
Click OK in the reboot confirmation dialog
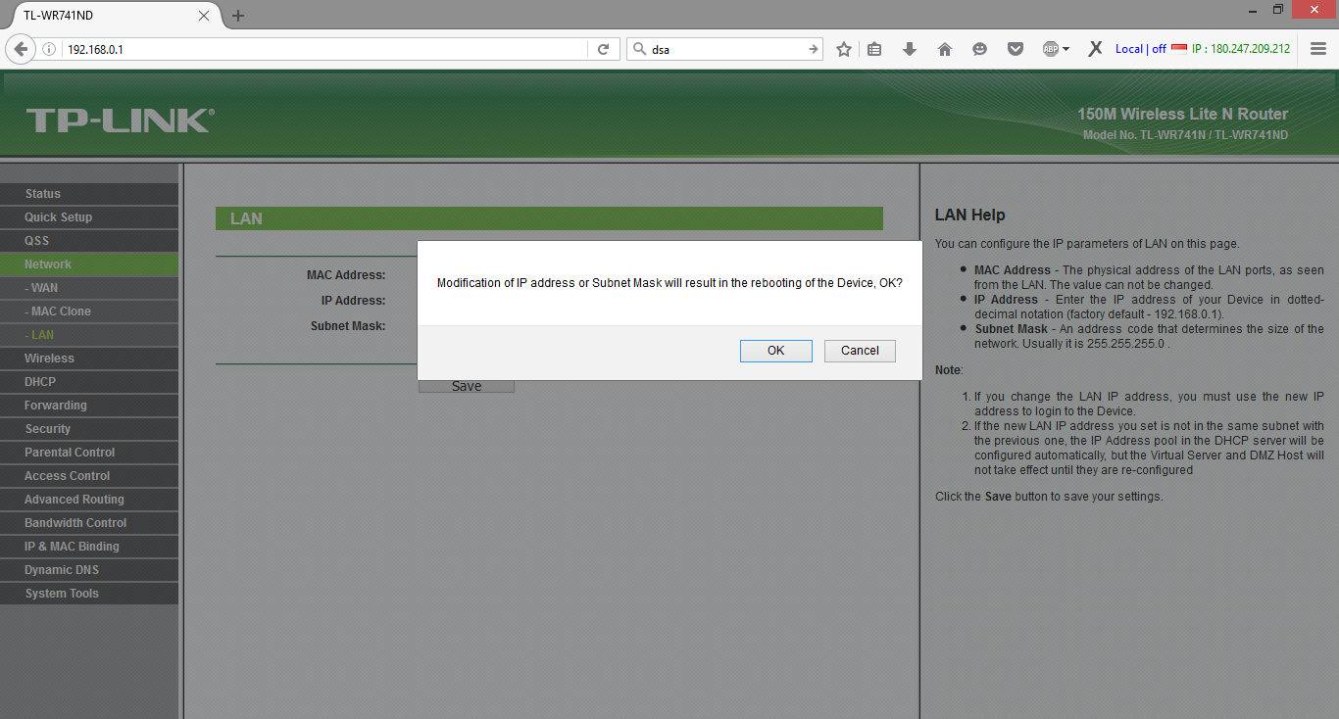(775, 351)
